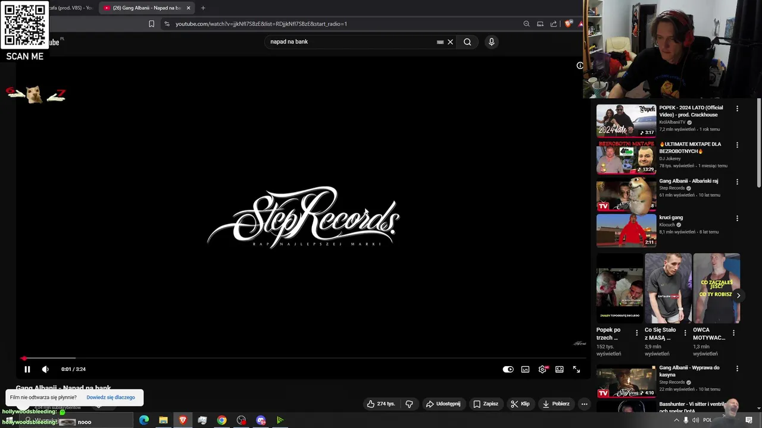Clear search text with the X icon
762x428 pixels.
pyautogui.click(x=450, y=42)
